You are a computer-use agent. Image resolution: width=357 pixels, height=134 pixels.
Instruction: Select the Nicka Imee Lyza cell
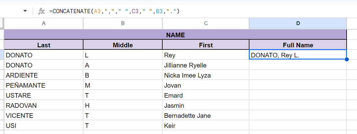coord(206,75)
